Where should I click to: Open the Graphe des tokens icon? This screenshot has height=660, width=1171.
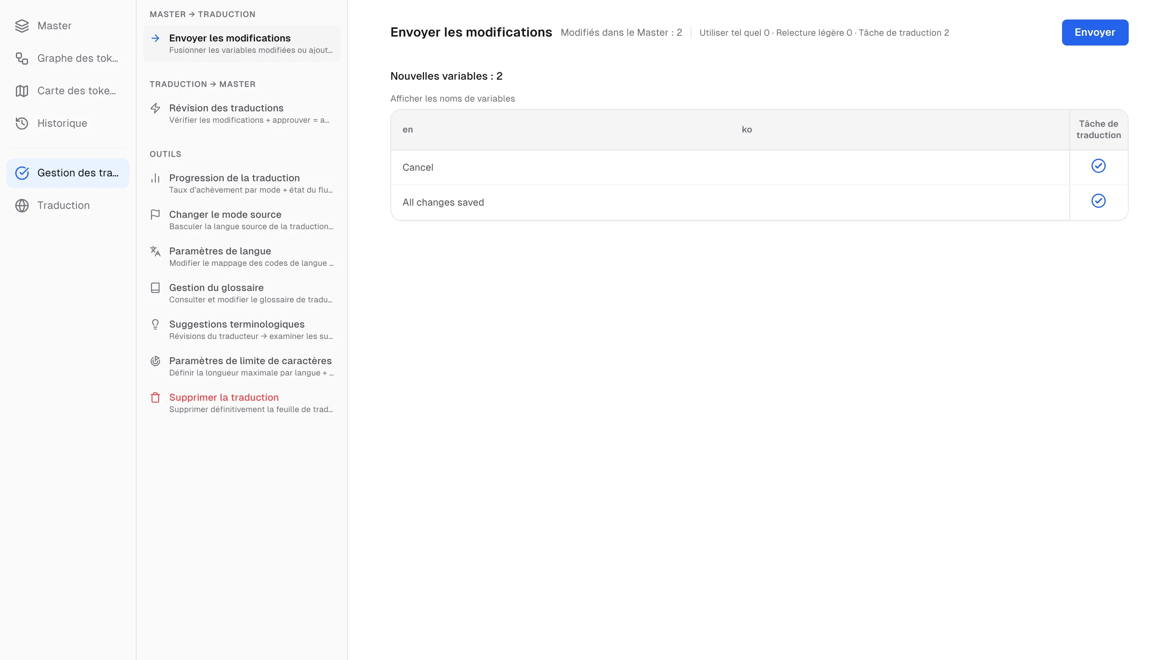pyautogui.click(x=22, y=59)
